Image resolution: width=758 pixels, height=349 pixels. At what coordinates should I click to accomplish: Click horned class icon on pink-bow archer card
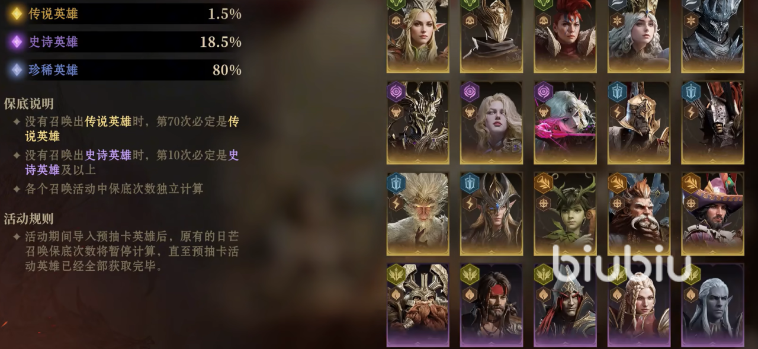(x=543, y=111)
